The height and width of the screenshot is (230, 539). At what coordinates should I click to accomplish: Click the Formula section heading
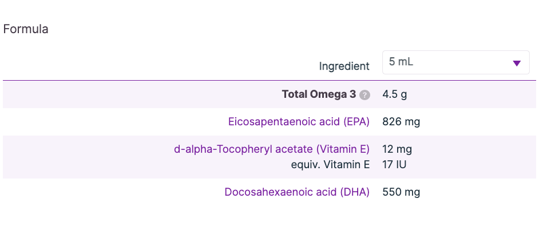[x=26, y=29]
